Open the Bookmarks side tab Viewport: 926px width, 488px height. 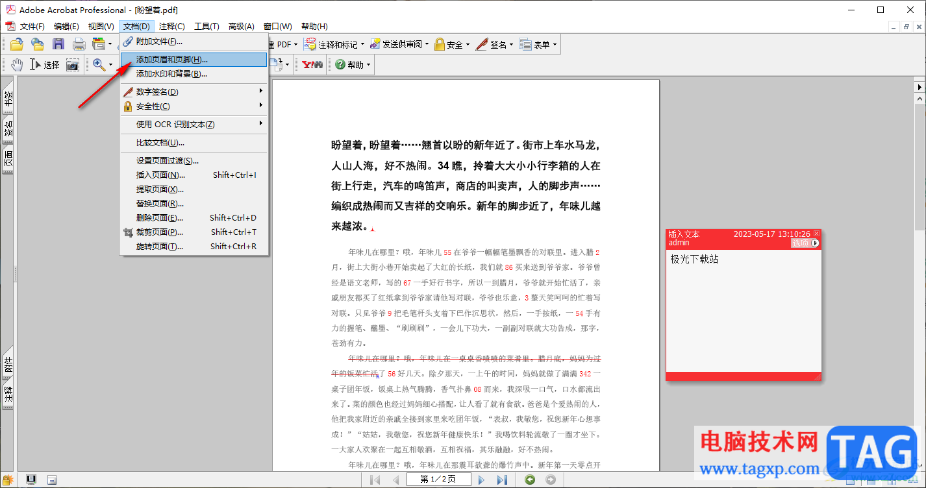point(8,97)
